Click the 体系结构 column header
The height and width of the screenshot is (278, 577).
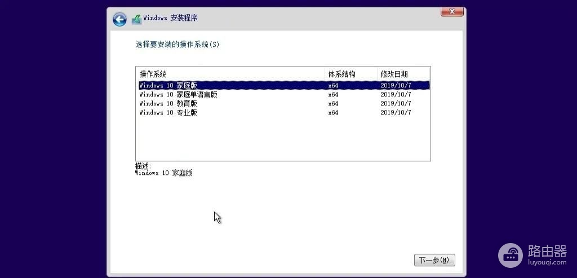351,74
